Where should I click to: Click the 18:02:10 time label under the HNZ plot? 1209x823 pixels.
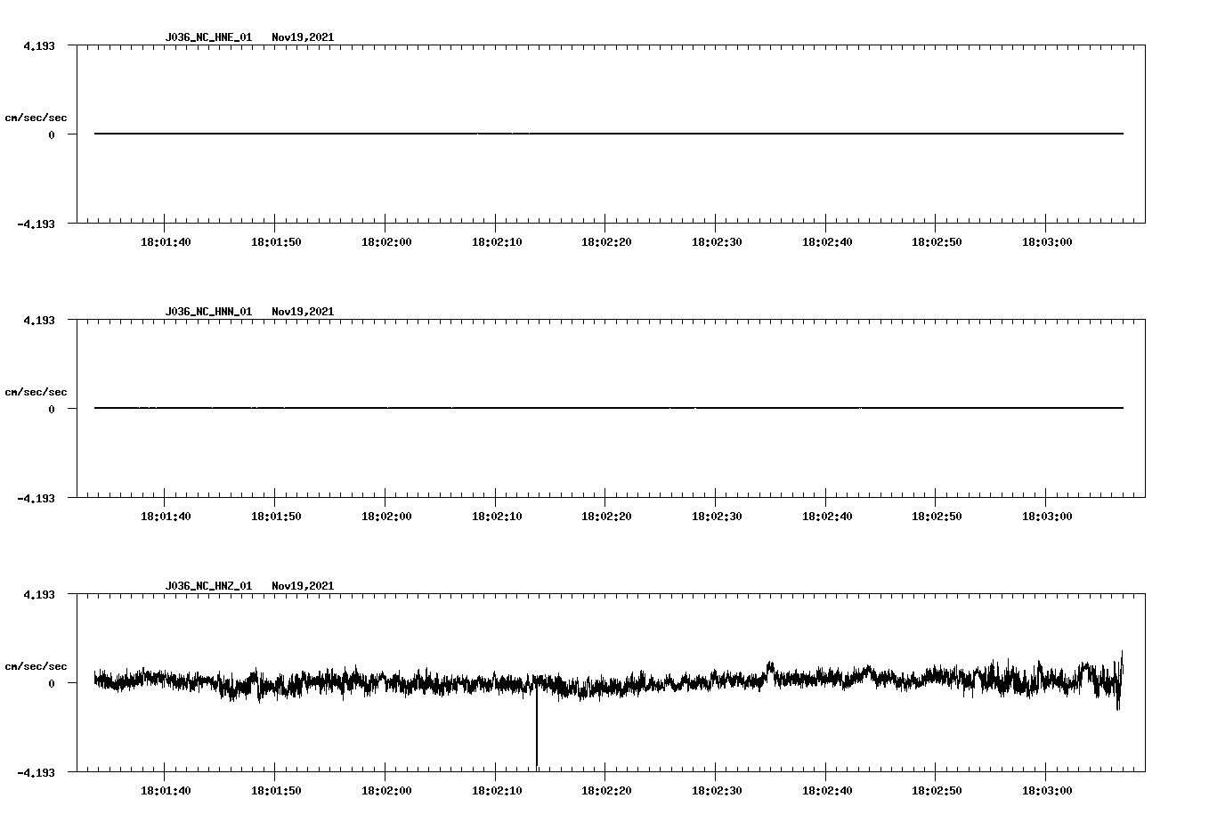496,791
